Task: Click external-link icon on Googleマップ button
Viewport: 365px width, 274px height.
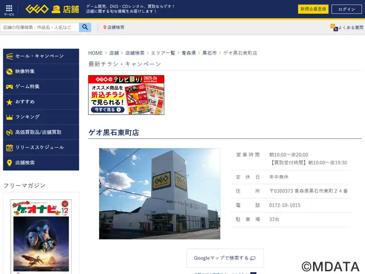Action: [253, 258]
